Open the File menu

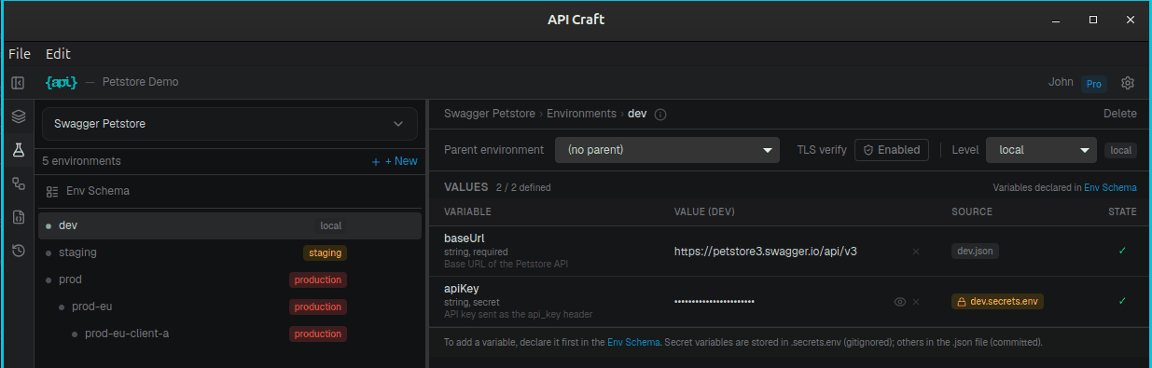pyautogui.click(x=20, y=54)
